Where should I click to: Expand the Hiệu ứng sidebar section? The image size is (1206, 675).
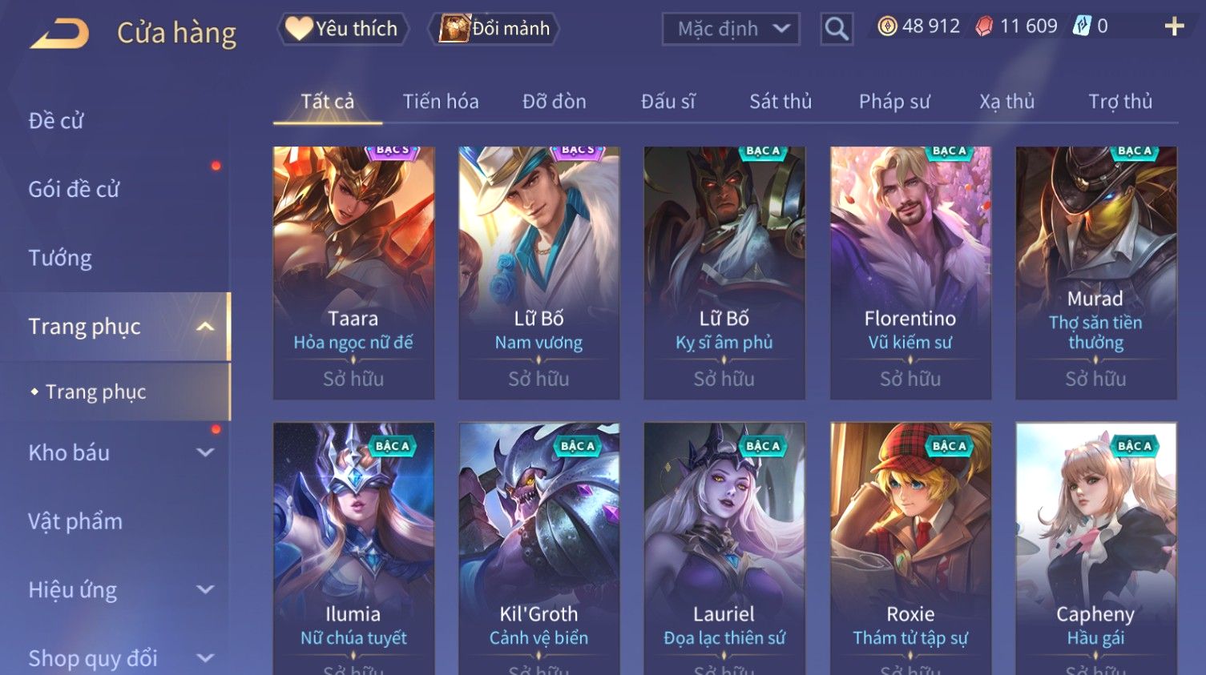point(205,590)
